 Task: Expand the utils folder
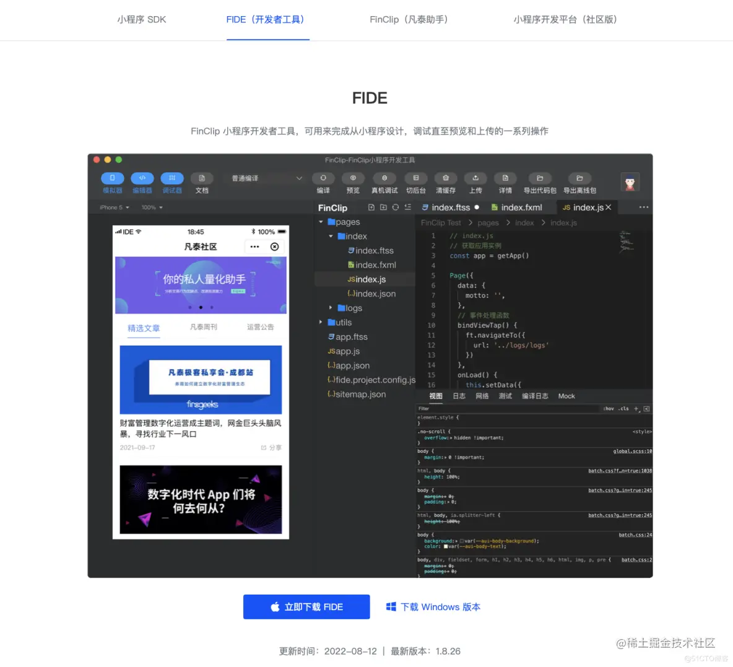(321, 322)
